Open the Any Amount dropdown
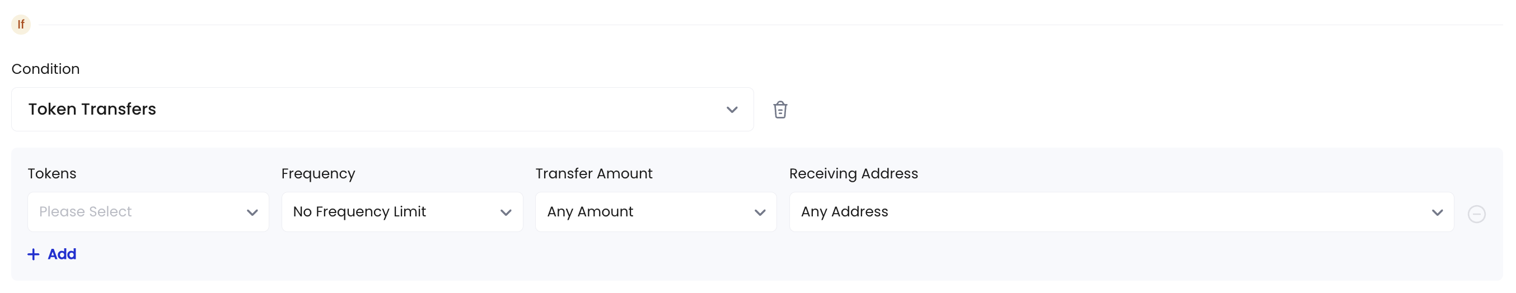The width and height of the screenshot is (1516, 293). point(656,212)
